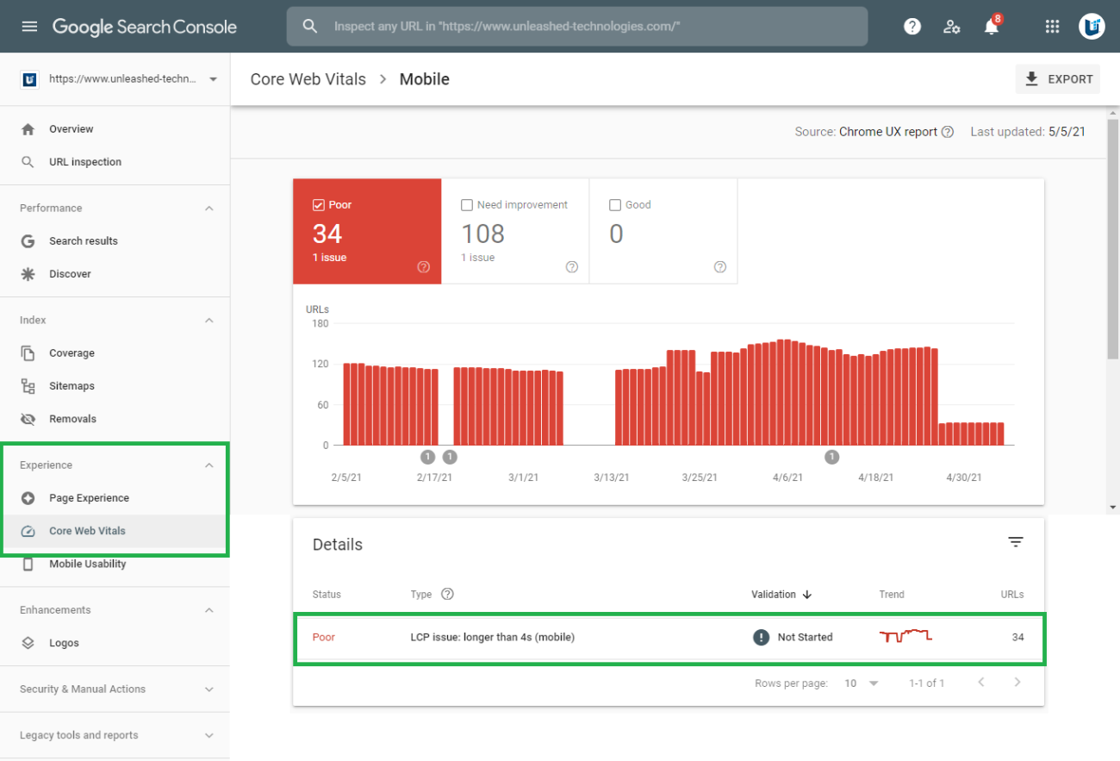1120x761 pixels.
Task: Open the hamburger main menu
Action: click(x=29, y=27)
